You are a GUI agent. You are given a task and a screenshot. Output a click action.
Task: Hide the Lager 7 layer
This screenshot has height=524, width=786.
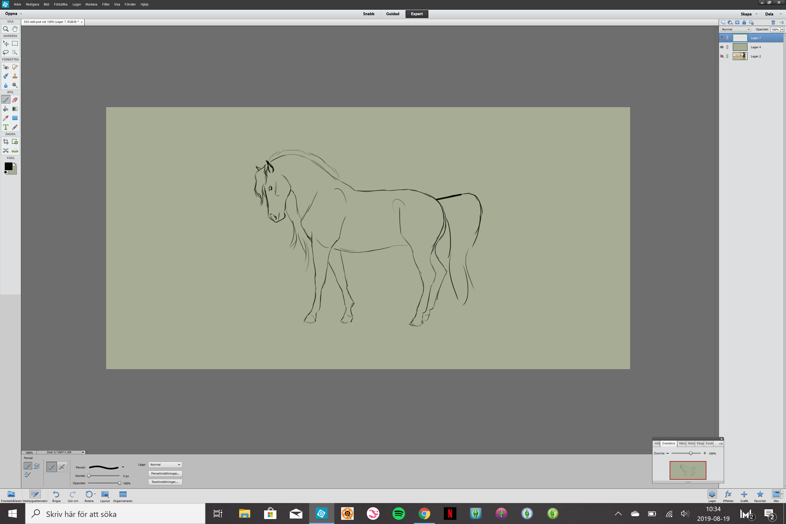click(722, 38)
